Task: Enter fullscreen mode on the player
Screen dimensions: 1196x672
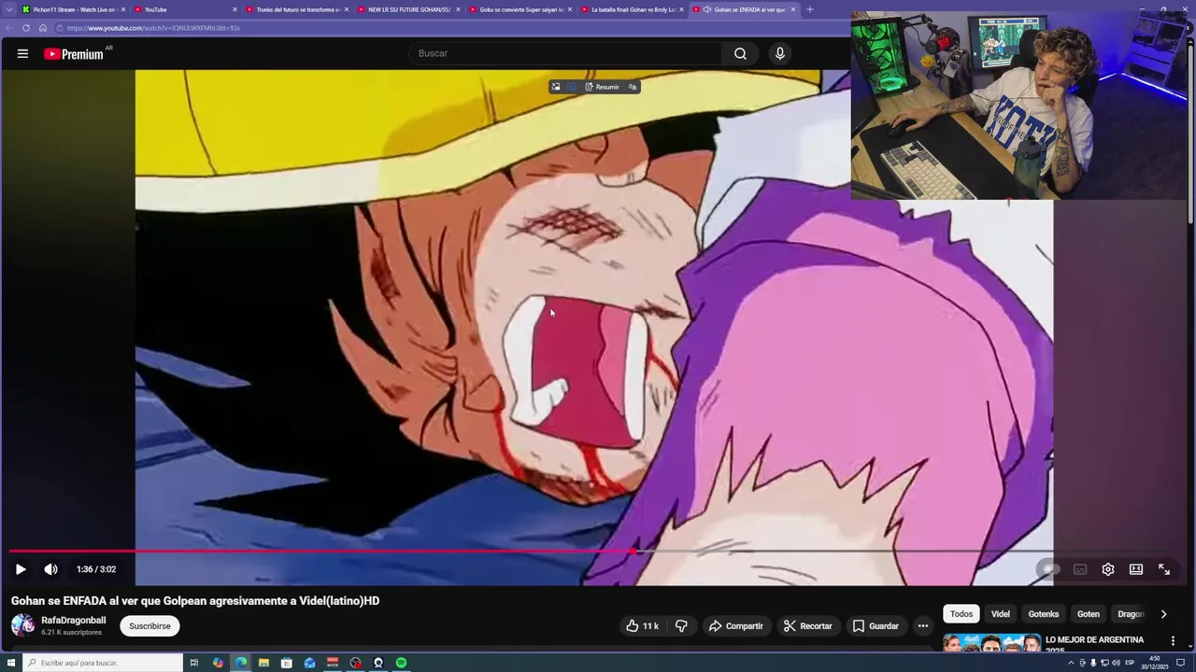Action: click(1164, 569)
